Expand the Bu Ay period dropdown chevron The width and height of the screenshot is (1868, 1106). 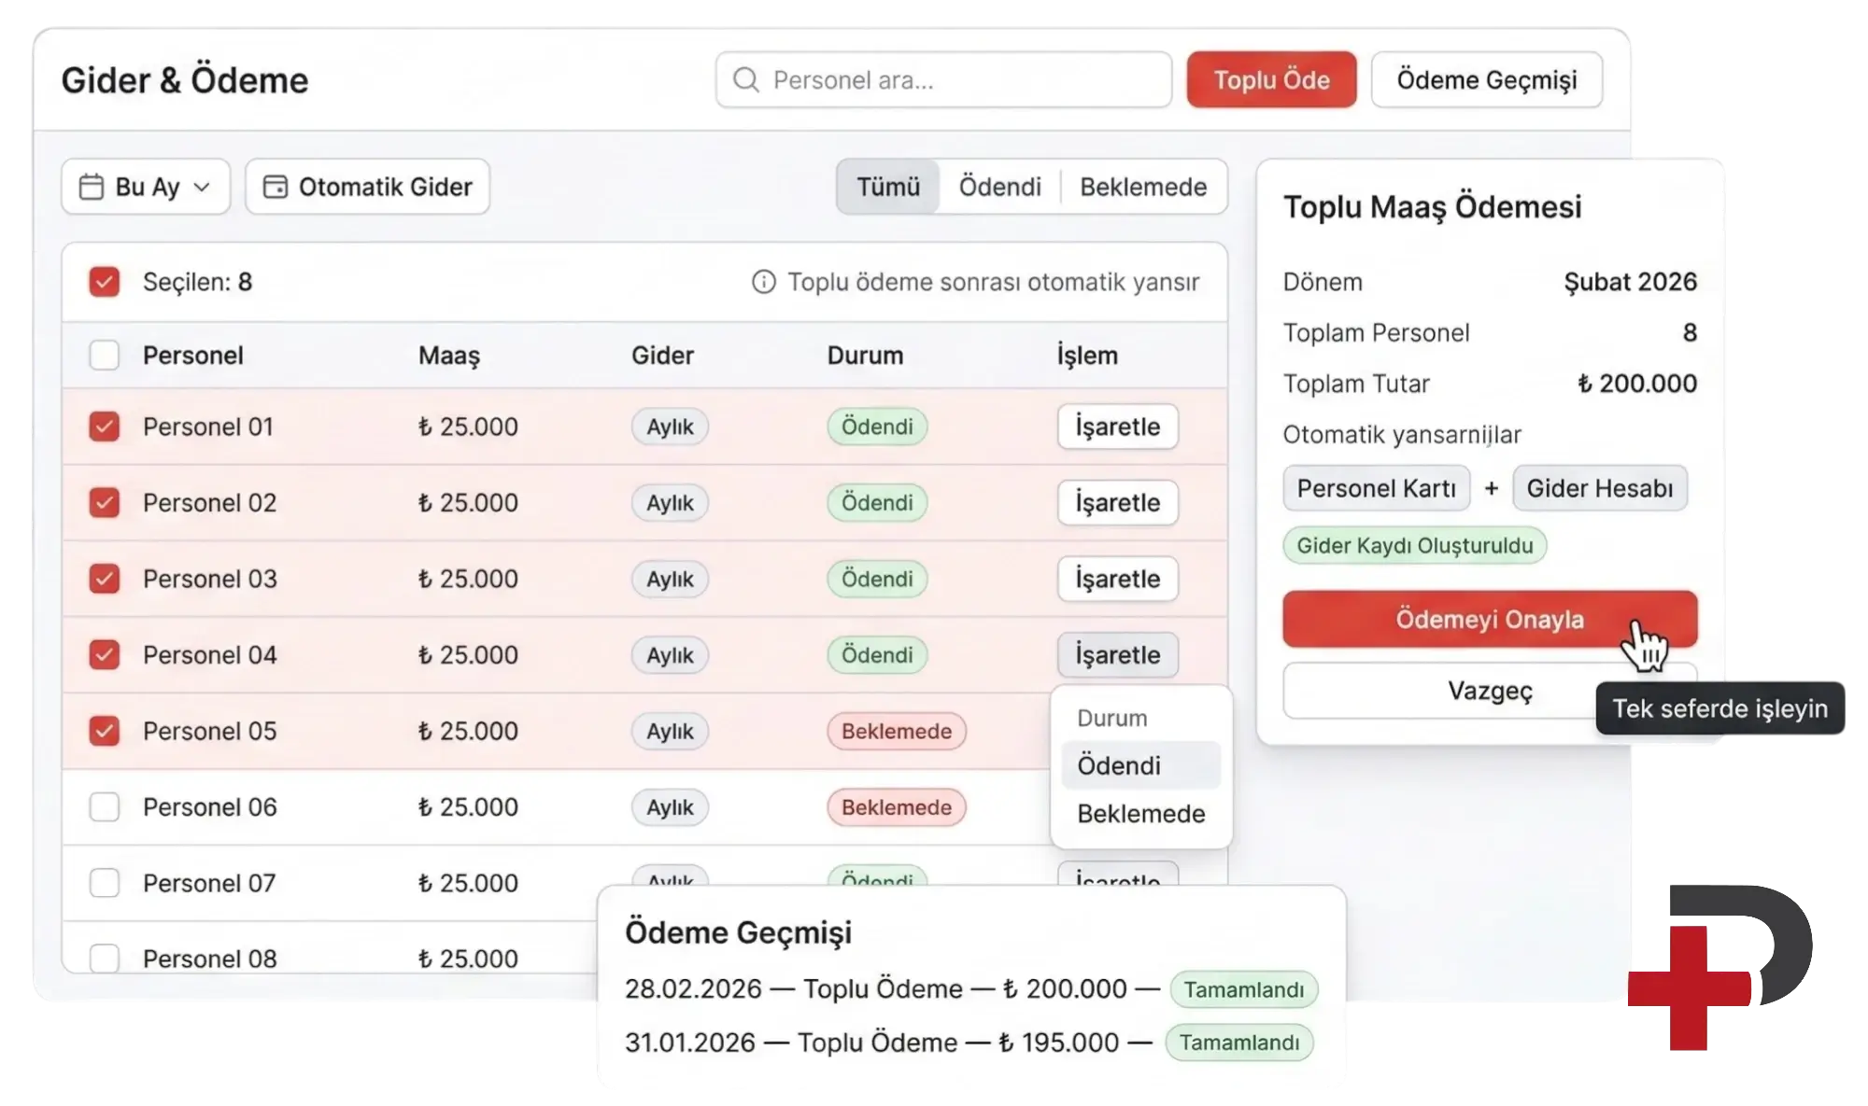pyautogui.click(x=202, y=187)
